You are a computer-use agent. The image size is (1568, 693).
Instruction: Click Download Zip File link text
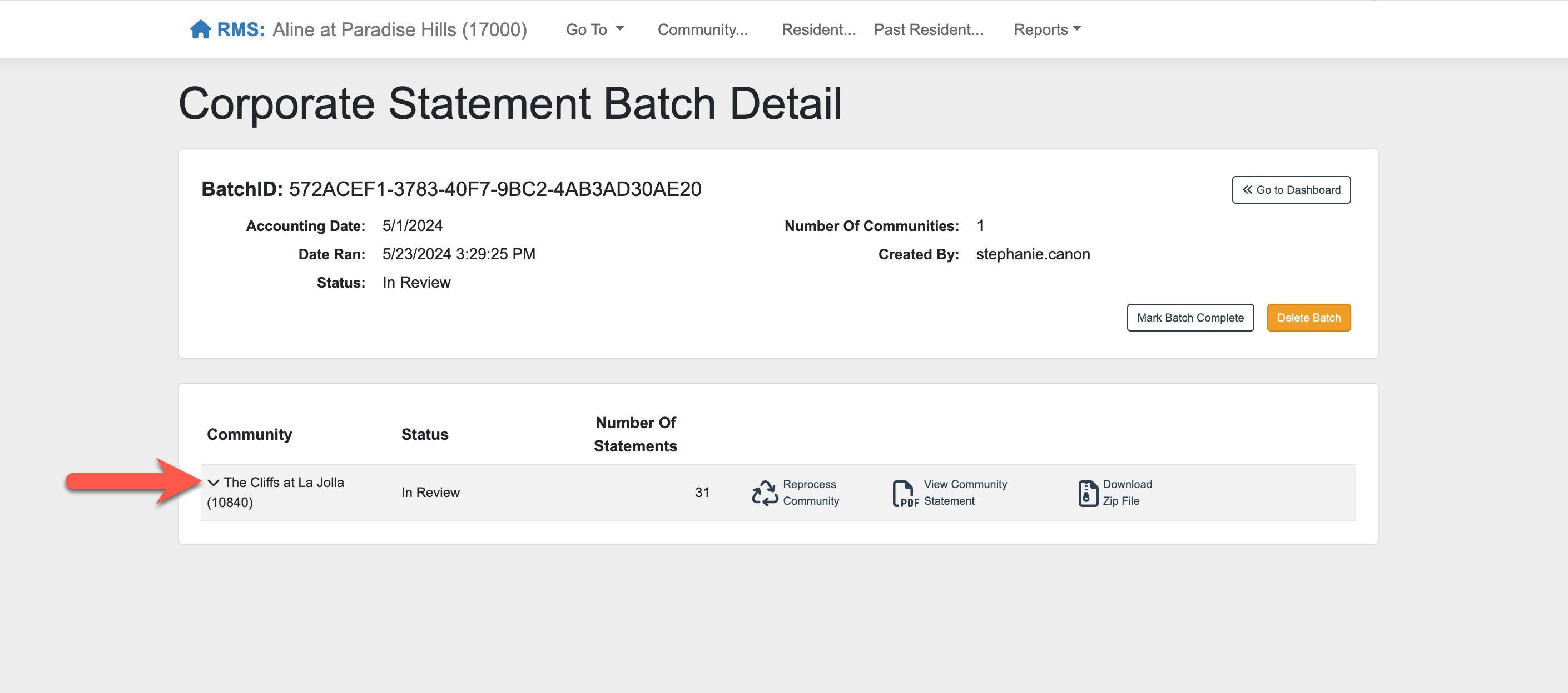[1127, 493]
